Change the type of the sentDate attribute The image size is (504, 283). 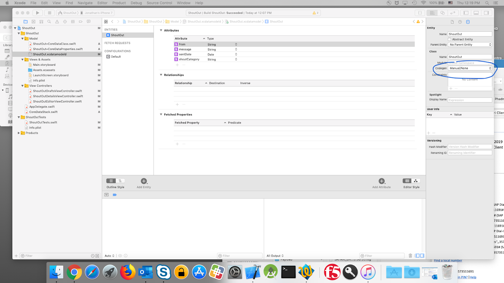tap(222, 54)
